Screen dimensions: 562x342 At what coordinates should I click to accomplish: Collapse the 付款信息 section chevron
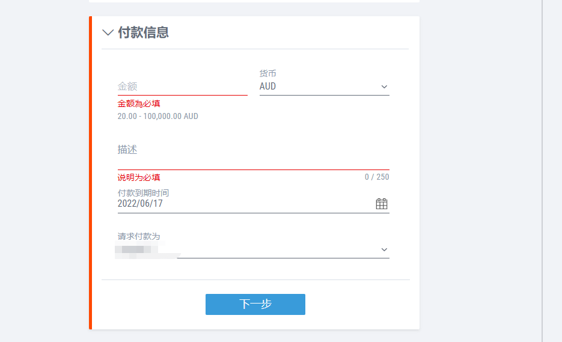pos(108,32)
